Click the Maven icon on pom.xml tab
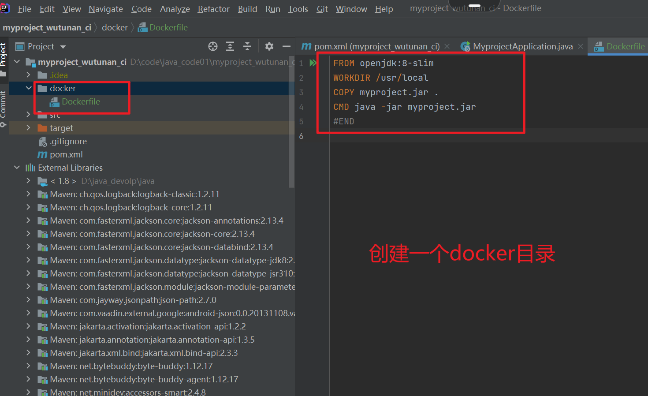The width and height of the screenshot is (648, 396). pyautogui.click(x=306, y=46)
